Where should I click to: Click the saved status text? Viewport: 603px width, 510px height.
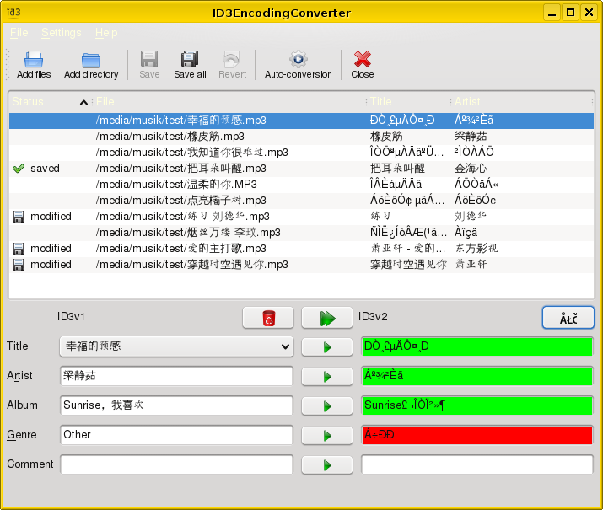click(x=45, y=169)
